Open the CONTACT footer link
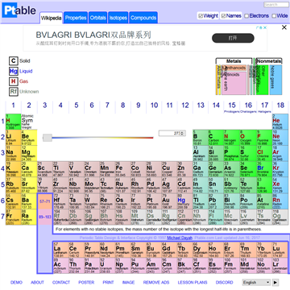 pyautogui.click(x=61, y=283)
